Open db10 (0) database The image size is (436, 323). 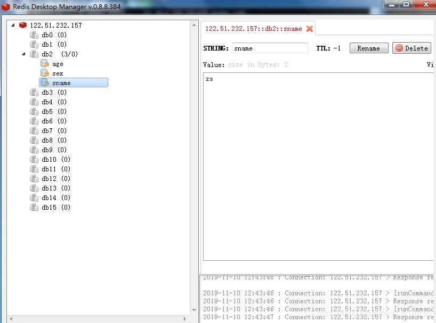(56, 160)
